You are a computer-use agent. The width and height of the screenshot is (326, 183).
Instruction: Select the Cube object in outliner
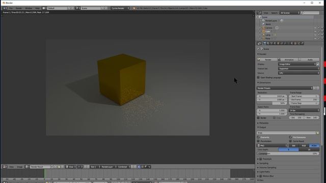267,32
